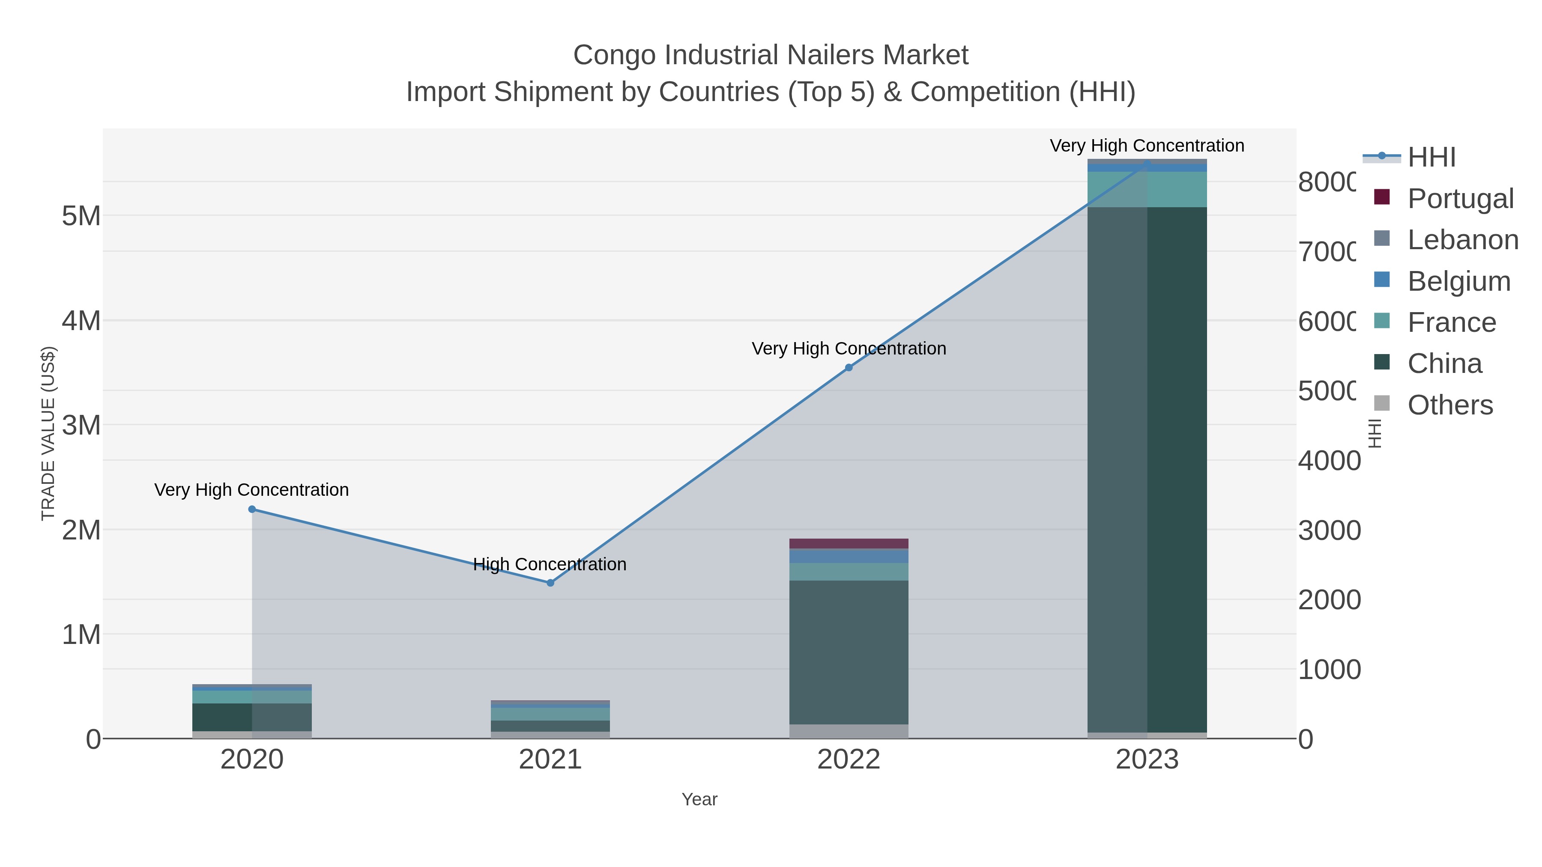Click the Belgium segment of the 2022 bar
This screenshot has width=1542, height=867.
(849, 556)
